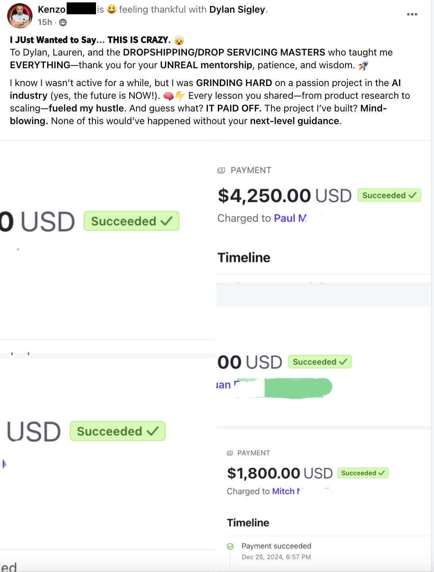Open Dylan Sigley's tagged profile link
This screenshot has width=434, height=572.
click(237, 10)
